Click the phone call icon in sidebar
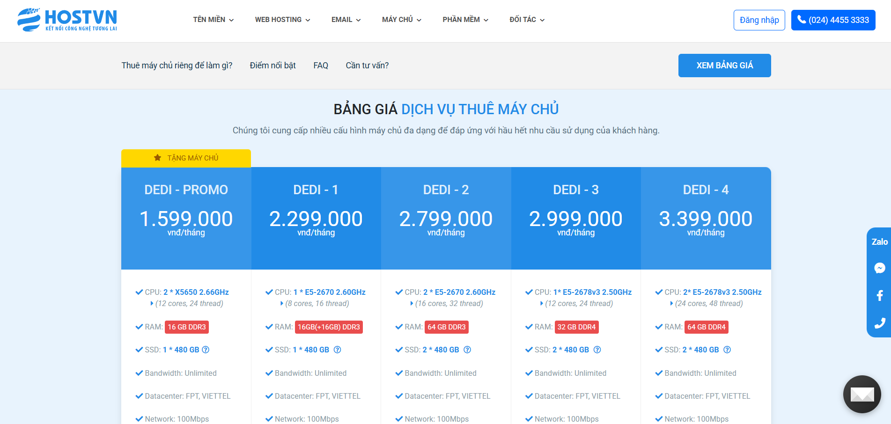 click(879, 323)
